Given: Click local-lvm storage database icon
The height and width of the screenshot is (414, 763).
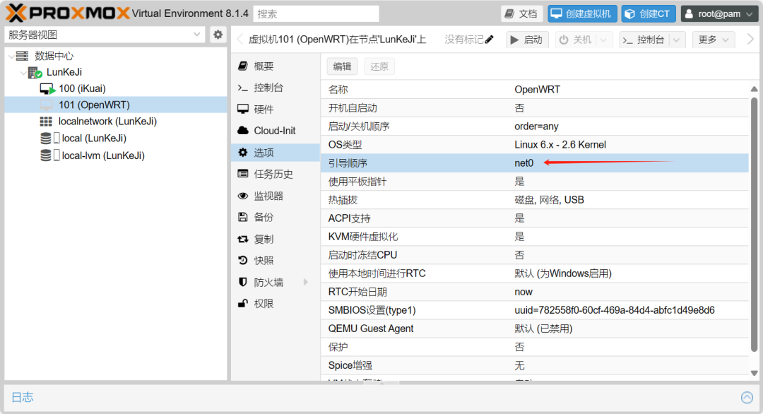Looking at the screenshot, I should point(46,155).
